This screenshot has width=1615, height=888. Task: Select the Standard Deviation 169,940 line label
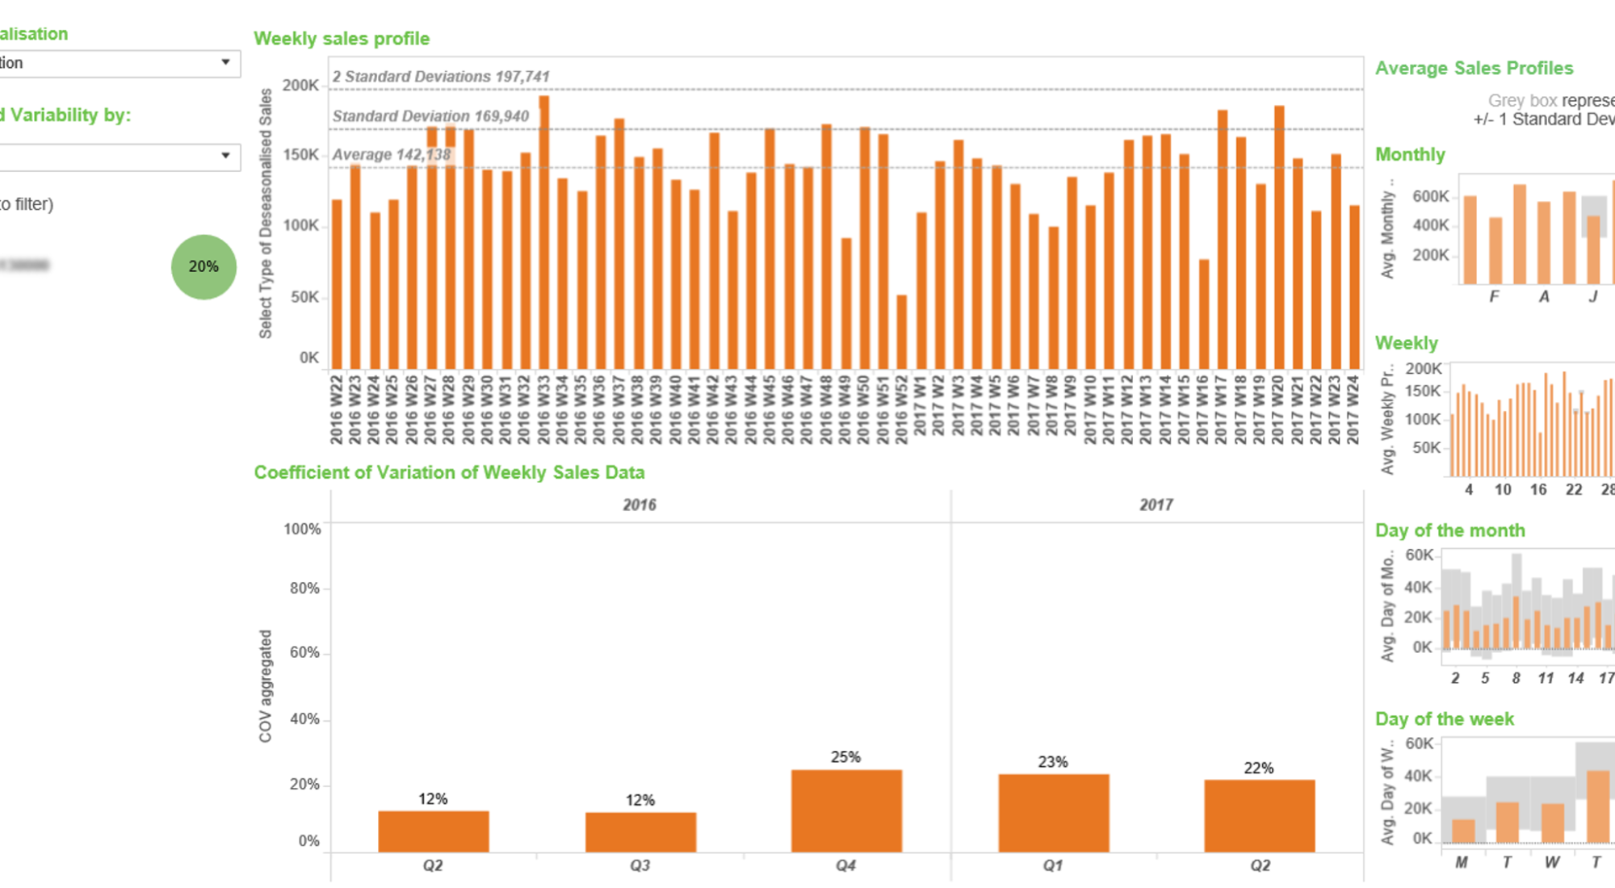point(431,115)
